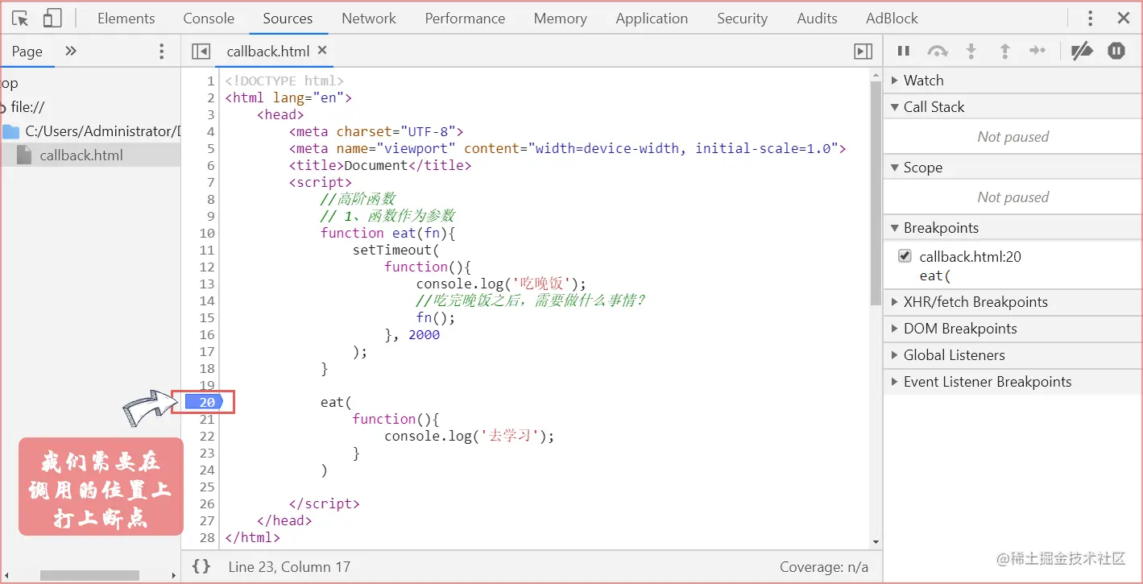Image resolution: width=1143 pixels, height=584 pixels.
Task: Open the AdBlock tab
Action: pos(892,18)
